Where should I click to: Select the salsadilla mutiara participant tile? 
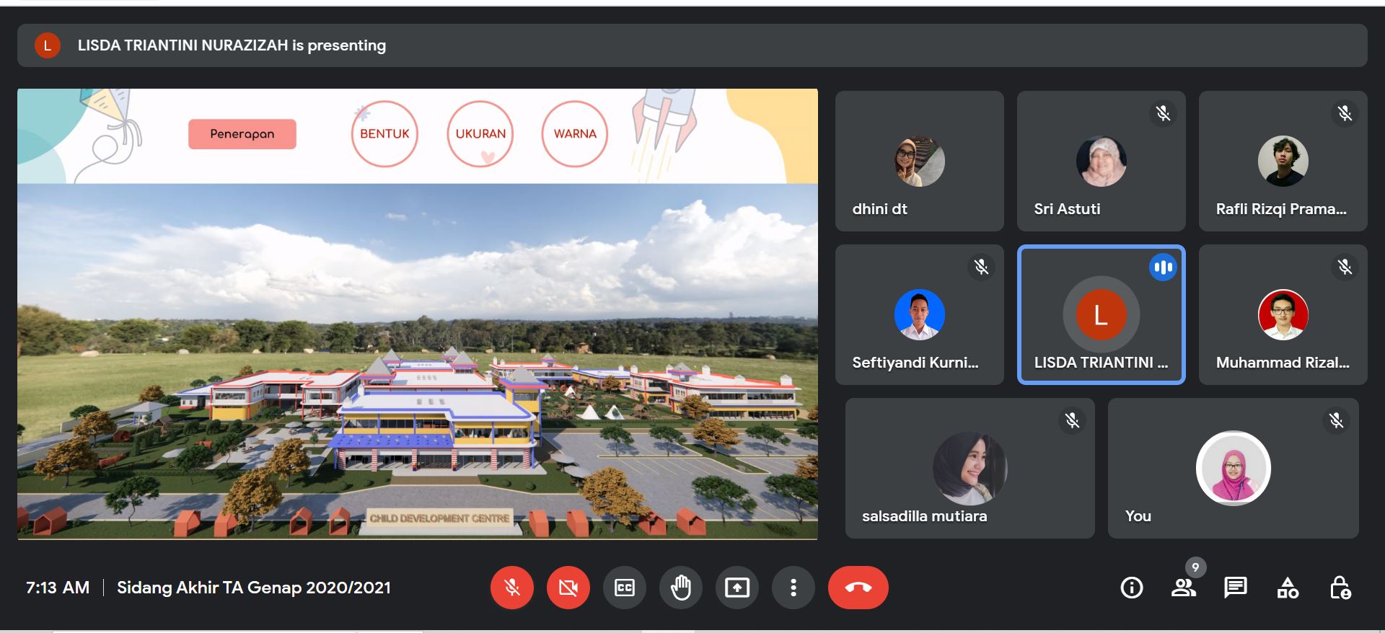pos(969,469)
